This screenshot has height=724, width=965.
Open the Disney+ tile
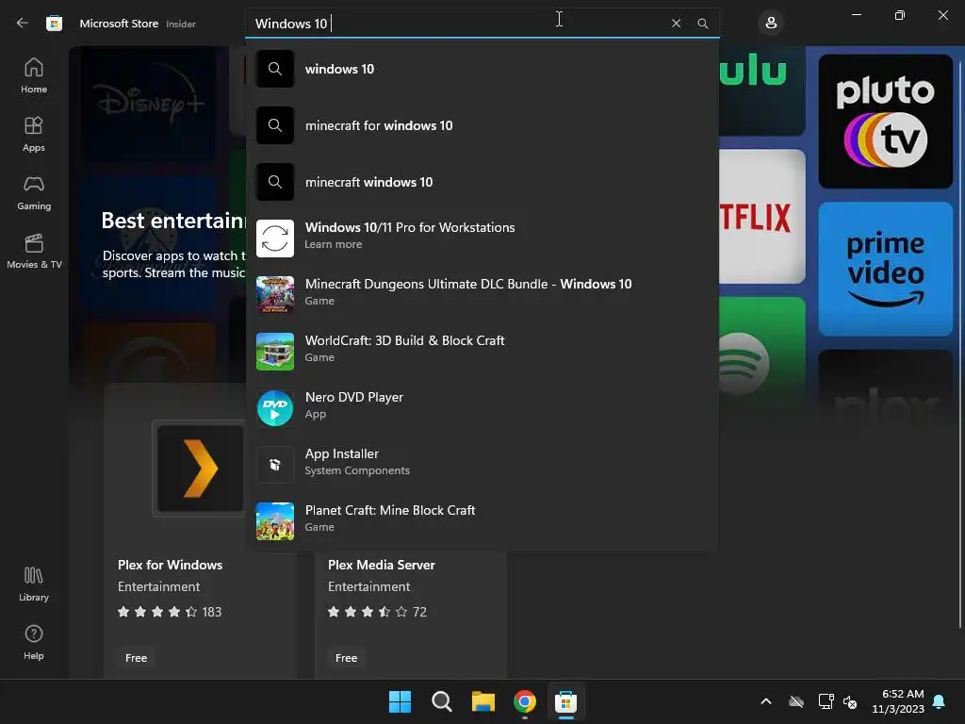(x=148, y=106)
